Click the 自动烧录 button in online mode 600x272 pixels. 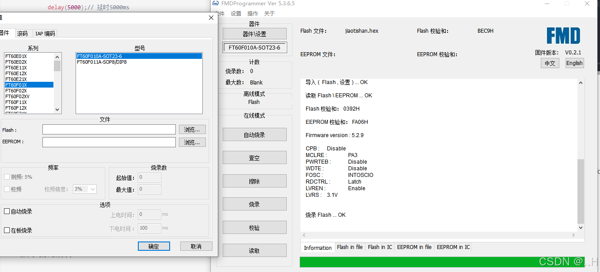254,134
